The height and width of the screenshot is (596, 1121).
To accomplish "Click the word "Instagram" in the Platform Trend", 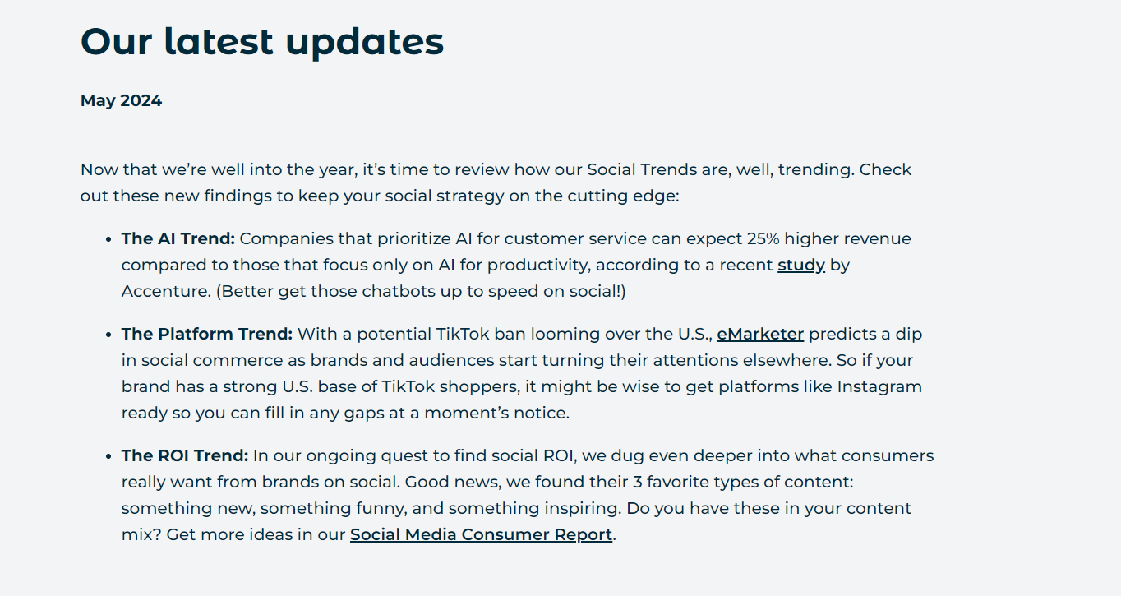I will pyautogui.click(x=879, y=387).
